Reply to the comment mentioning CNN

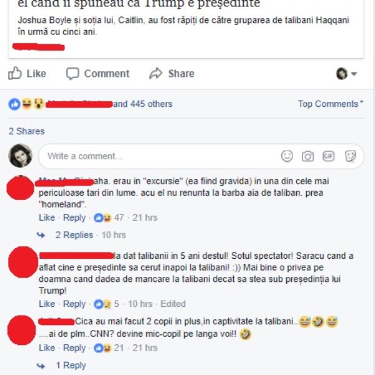click(x=74, y=347)
